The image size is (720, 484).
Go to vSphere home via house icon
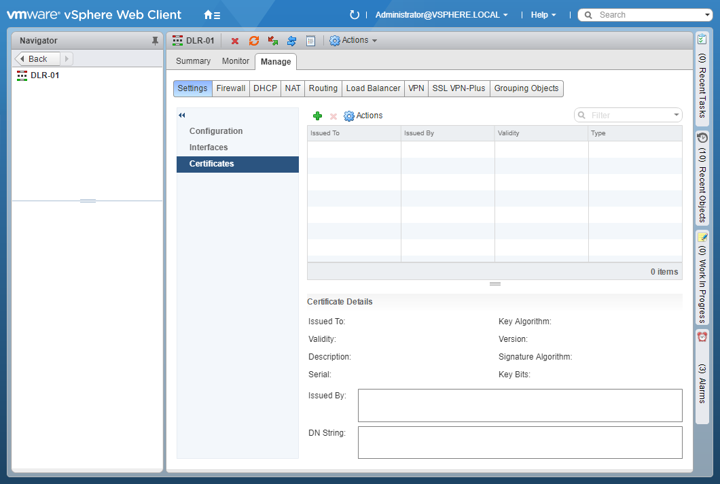(211, 15)
